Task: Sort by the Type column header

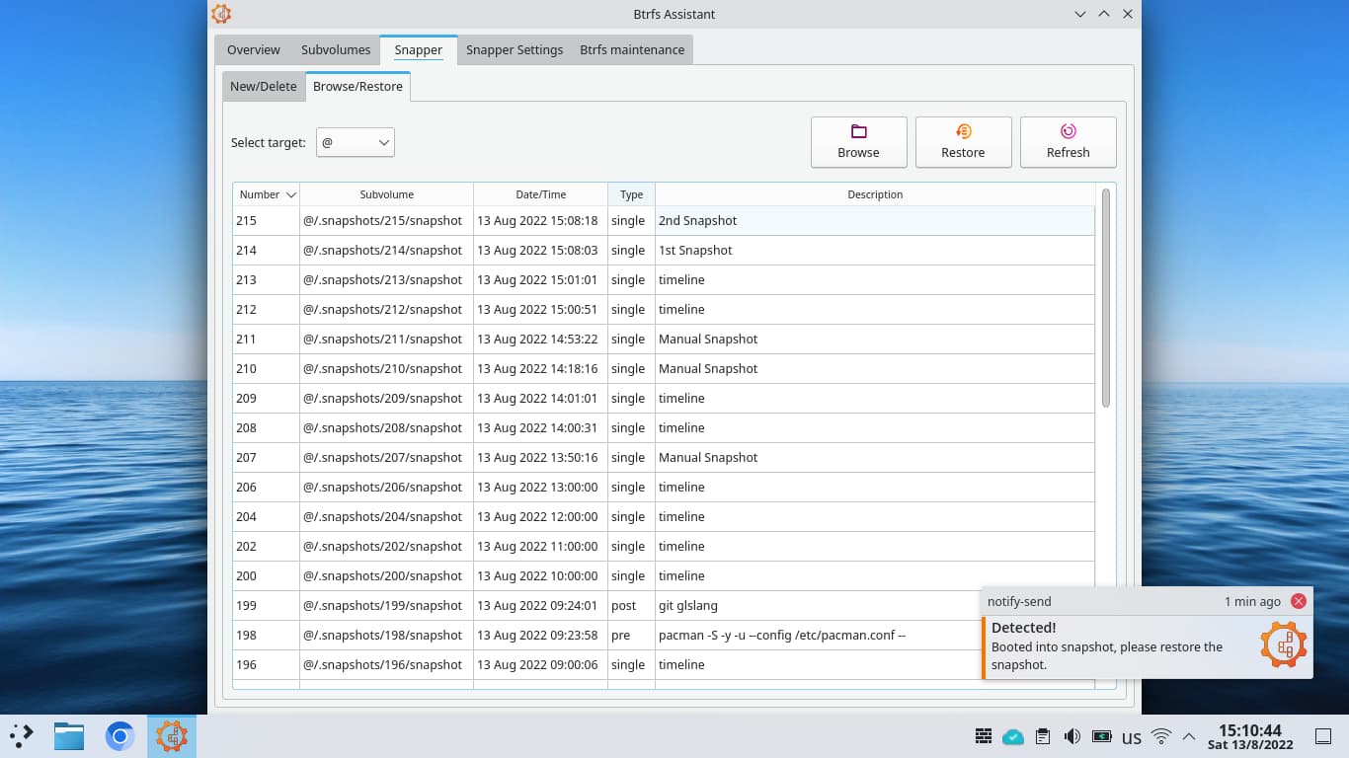Action: coord(631,194)
